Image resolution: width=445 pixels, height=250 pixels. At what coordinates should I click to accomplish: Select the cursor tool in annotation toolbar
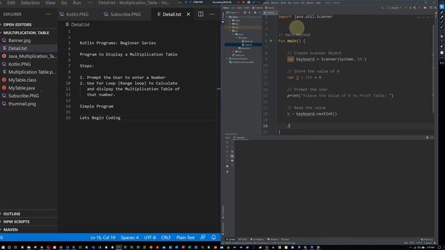[442, 7]
